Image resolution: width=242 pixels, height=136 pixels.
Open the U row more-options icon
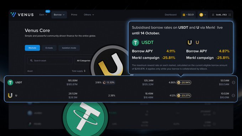233,96
